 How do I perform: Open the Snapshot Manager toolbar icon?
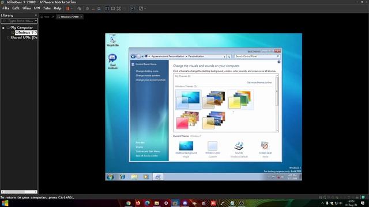pos(99,9)
